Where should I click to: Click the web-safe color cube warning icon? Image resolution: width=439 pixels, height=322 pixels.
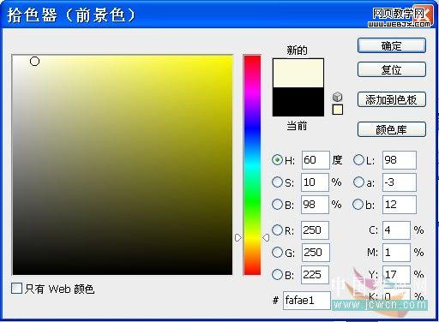(x=338, y=97)
